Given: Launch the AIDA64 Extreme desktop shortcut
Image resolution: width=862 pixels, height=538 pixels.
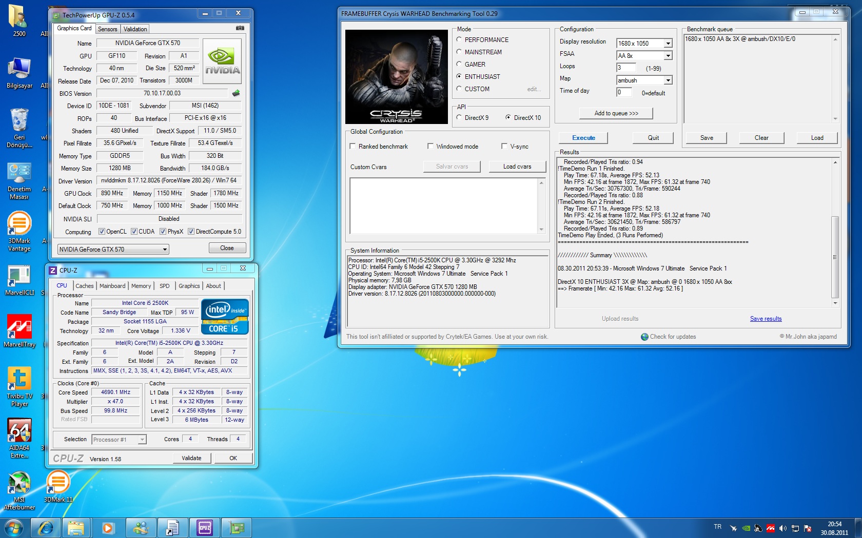Looking at the screenshot, I should (x=19, y=439).
